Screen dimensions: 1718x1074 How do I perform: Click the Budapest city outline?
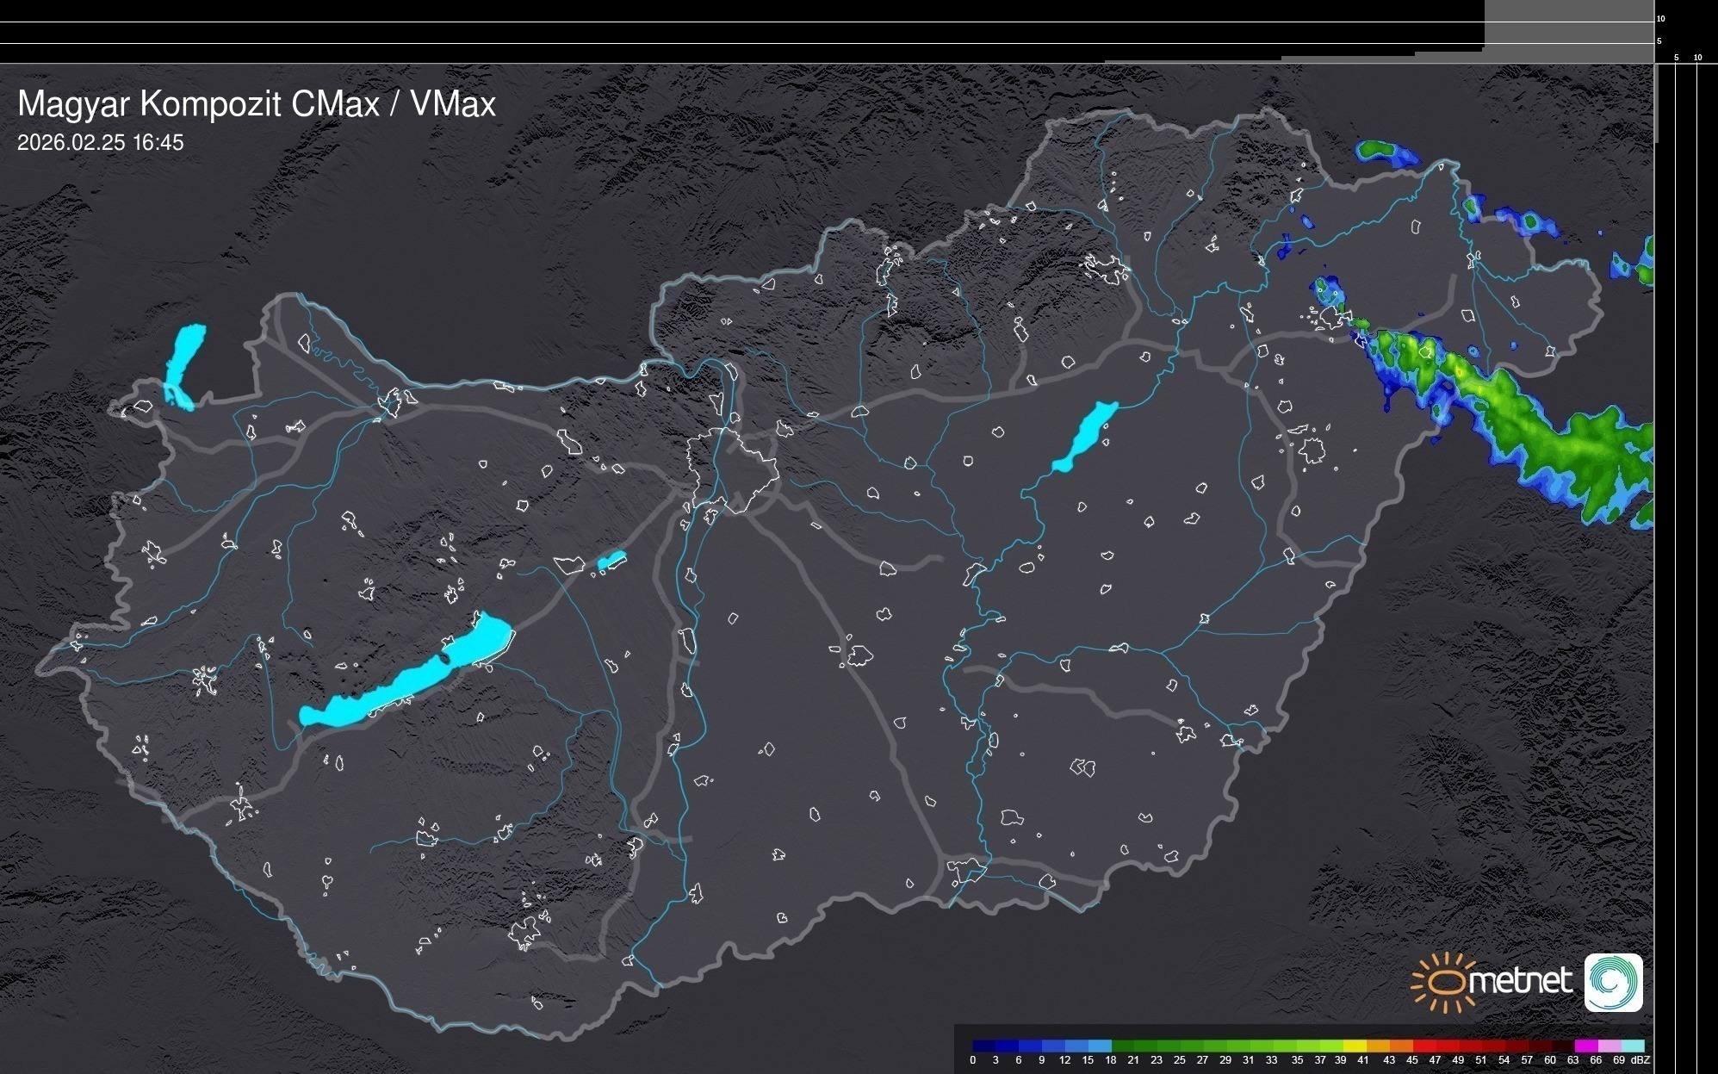click(x=732, y=469)
